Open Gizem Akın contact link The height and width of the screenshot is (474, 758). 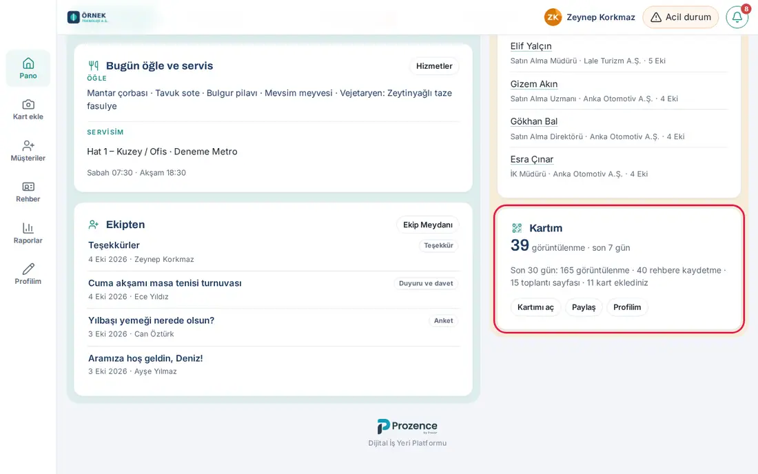pos(533,84)
